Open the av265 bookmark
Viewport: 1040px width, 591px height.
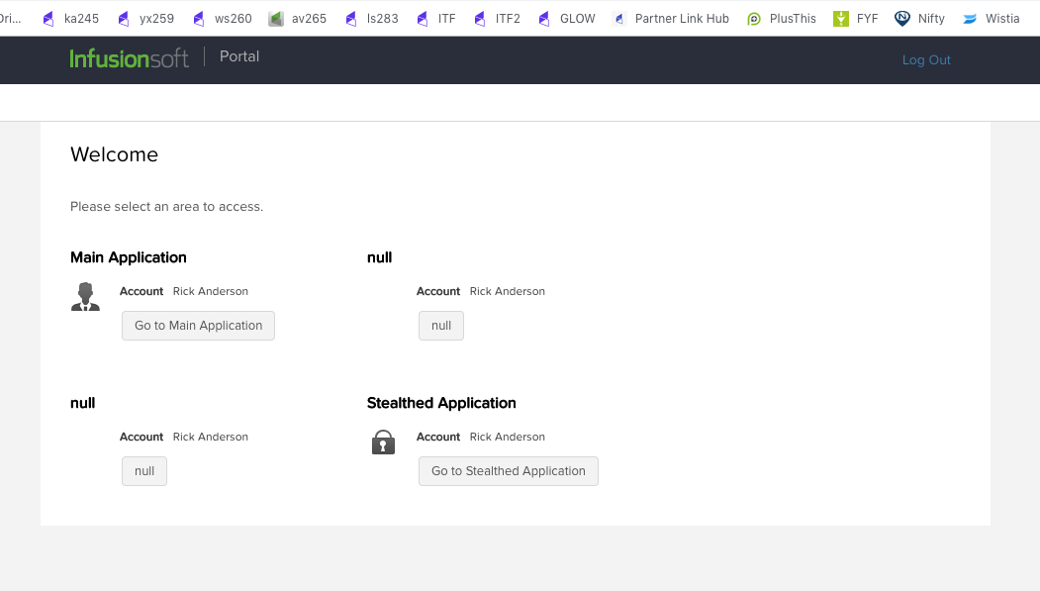point(298,18)
